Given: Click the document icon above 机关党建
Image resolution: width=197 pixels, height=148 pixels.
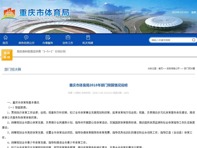Looking at the screenshot, I should click(x=88, y=37).
